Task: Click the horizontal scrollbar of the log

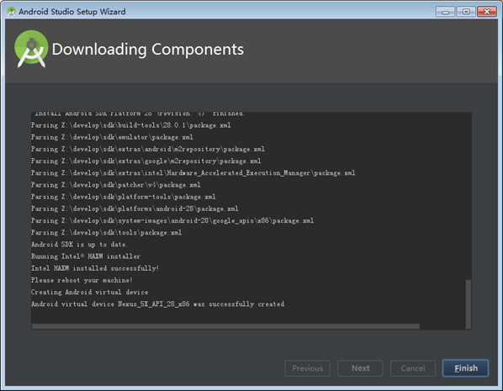Action: click(x=225, y=326)
